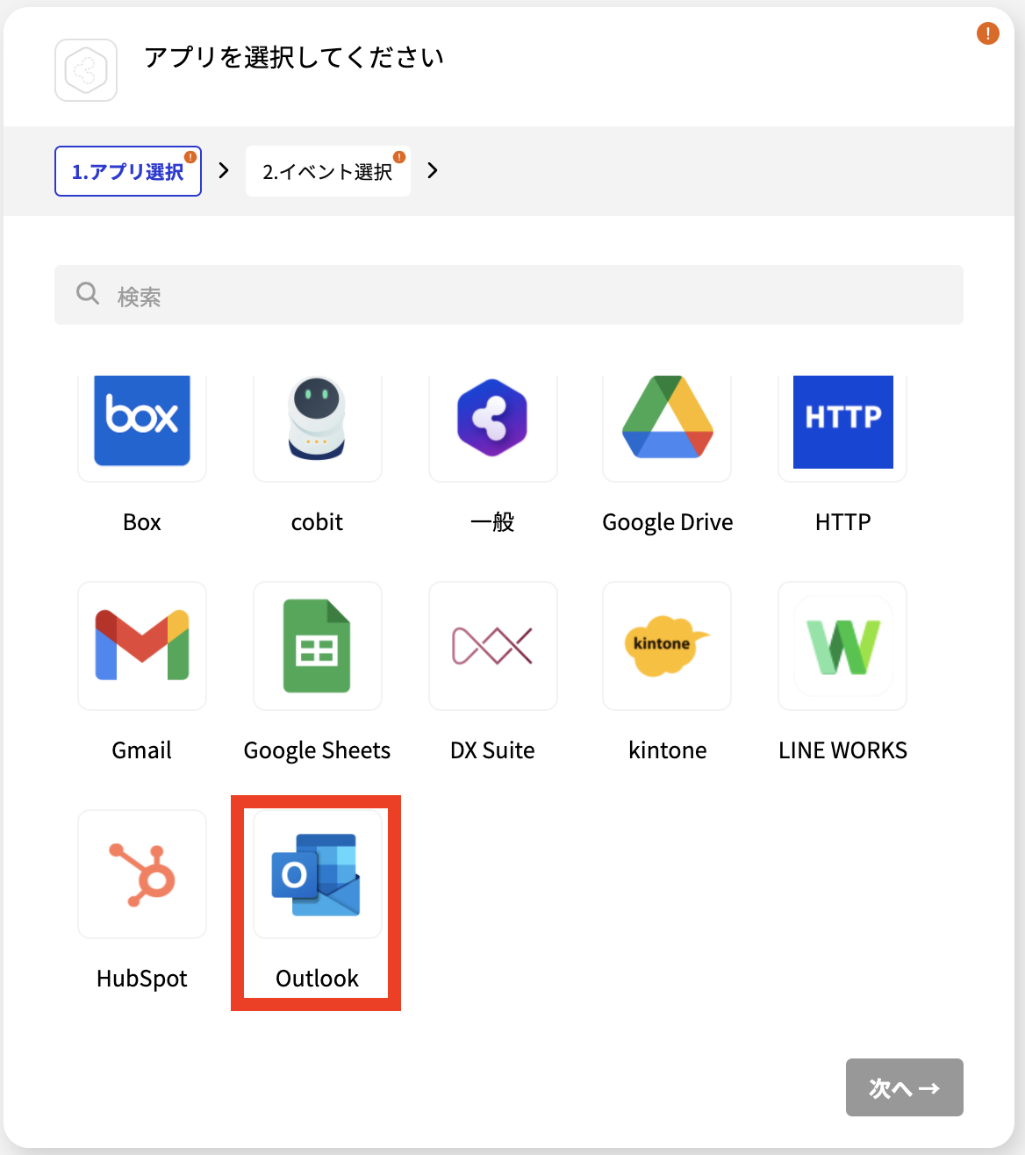Click the LINE WORKS label text

click(843, 750)
